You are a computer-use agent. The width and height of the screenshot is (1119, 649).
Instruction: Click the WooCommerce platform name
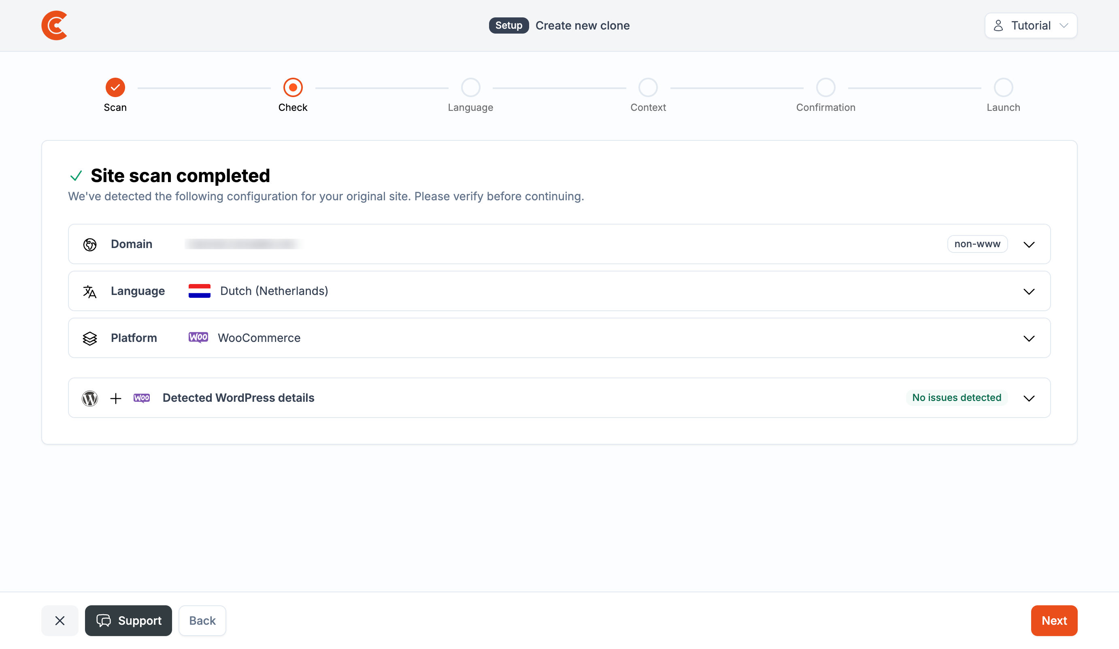(259, 338)
